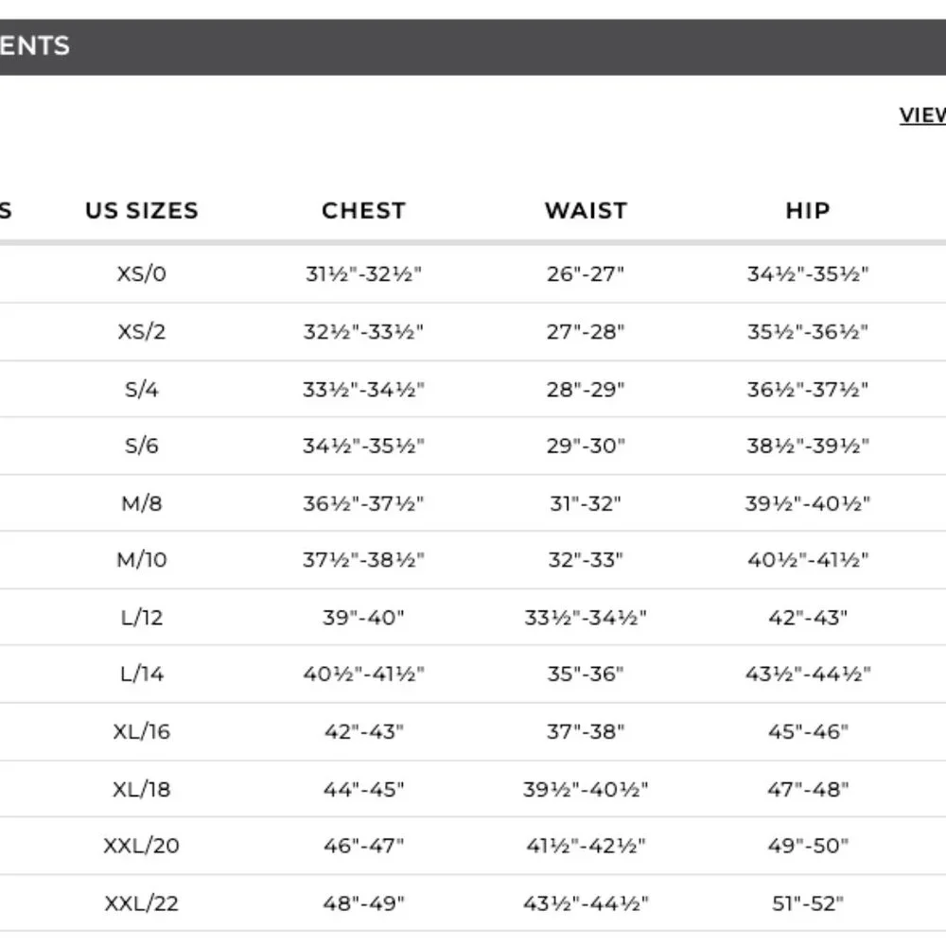Click the S/4 size row label
The image size is (946, 946).
pyautogui.click(x=142, y=389)
